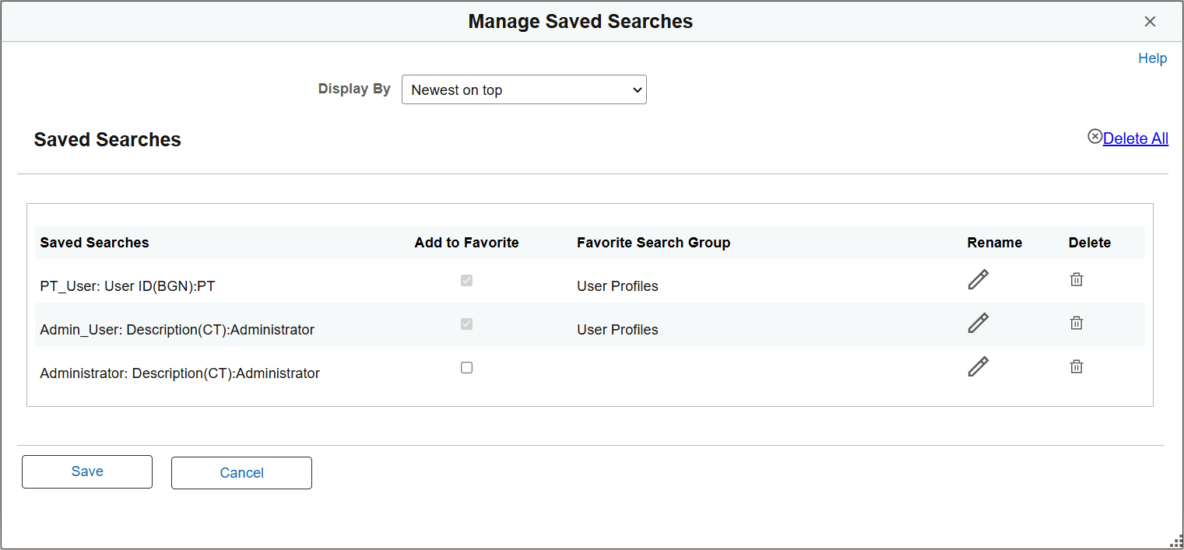The height and width of the screenshot is (550, 1184).
Task: Click the Cancel button
Action: click(x=241, y=473)
